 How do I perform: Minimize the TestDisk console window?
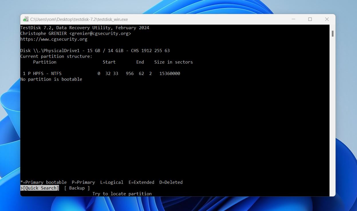pyautogui.click(x=293, y=19)
